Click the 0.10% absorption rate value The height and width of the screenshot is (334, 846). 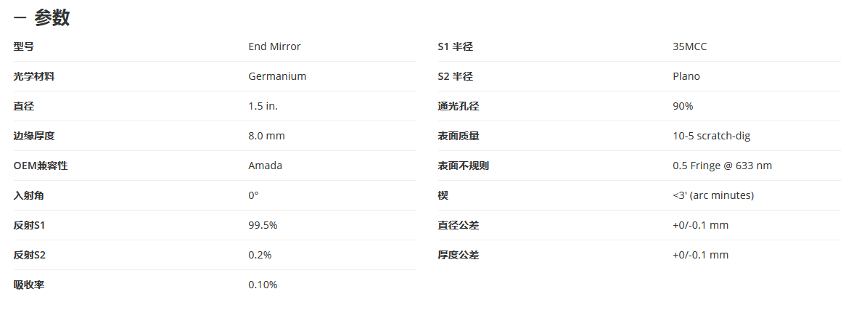tap(263, 285)
